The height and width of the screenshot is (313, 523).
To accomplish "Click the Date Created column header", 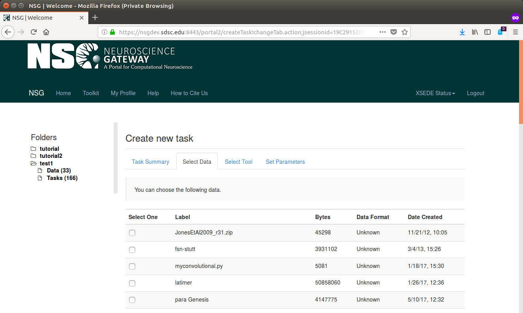I will (425, 217).
